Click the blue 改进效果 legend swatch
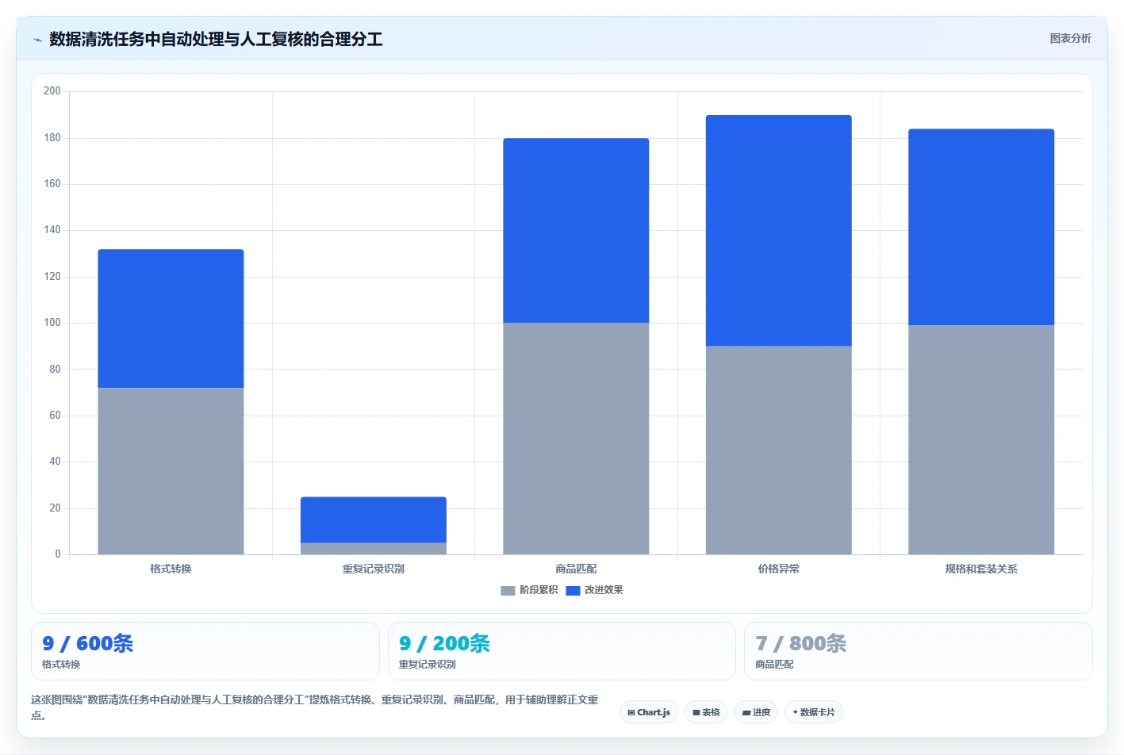The height and width of the screenshot is (755, 1124). pyautogui.click(x=573, y=591)
